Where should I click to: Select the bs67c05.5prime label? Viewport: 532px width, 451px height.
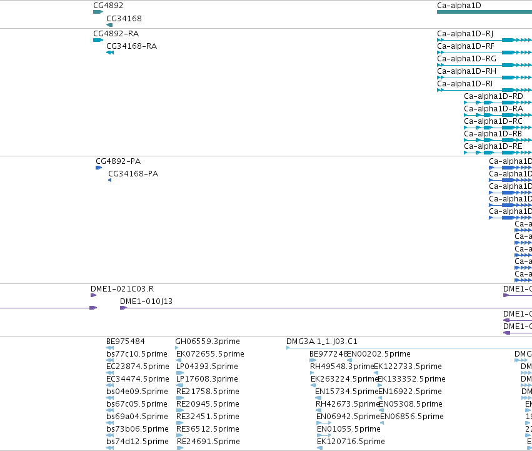[137, 405]
